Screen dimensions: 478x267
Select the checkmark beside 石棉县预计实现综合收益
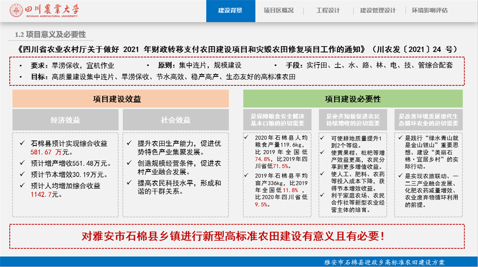click(x=20, y=143)
